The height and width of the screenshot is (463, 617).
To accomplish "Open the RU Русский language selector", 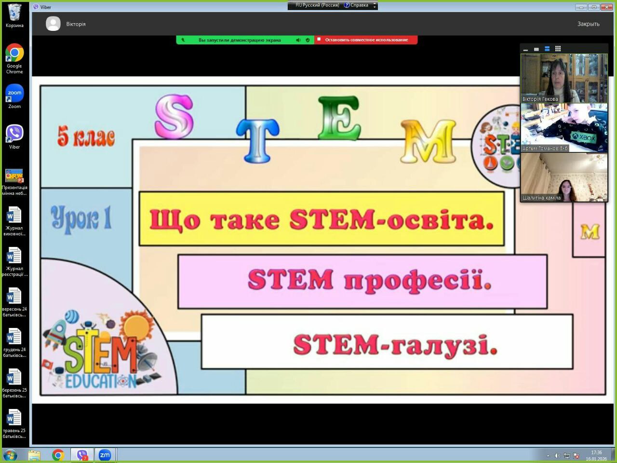I will click(x=317, y=5).
